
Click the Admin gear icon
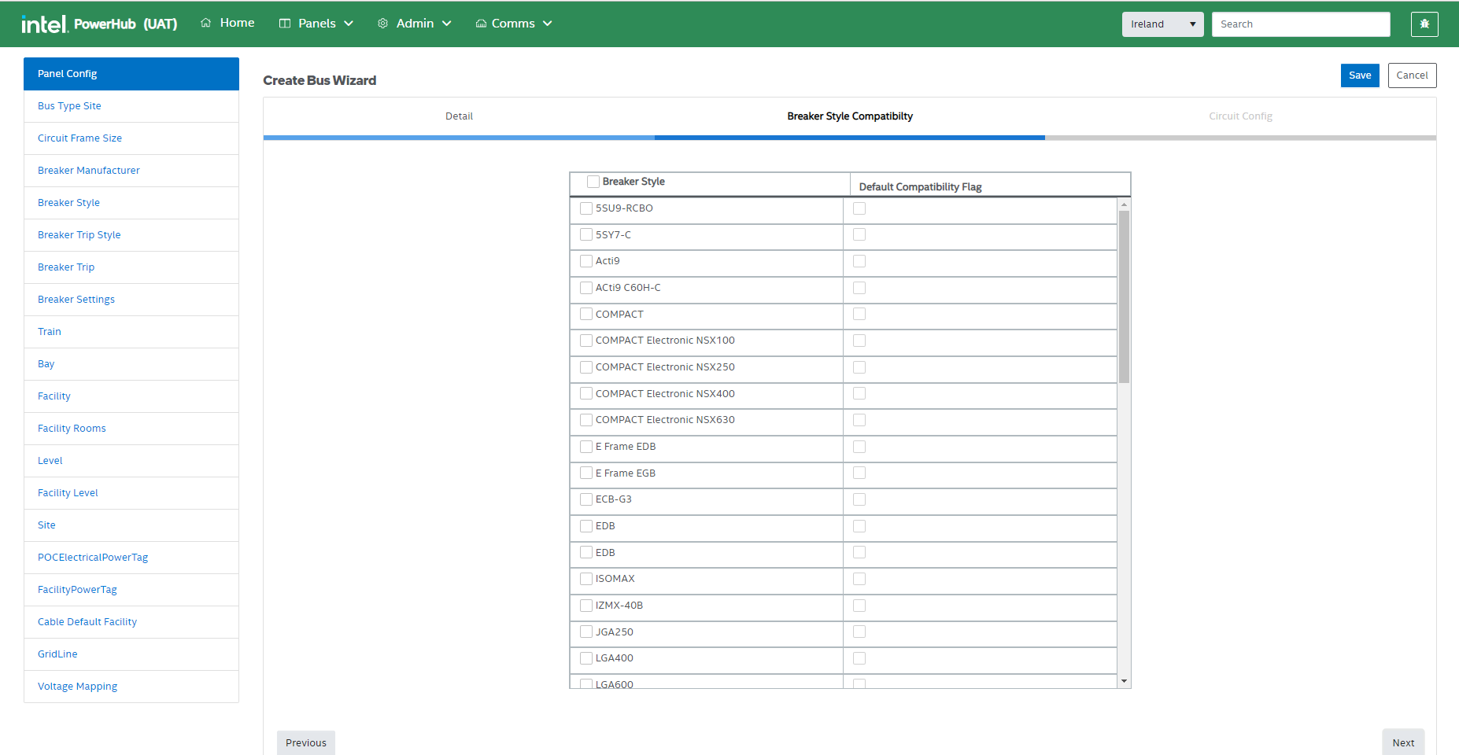pos(383,24)
